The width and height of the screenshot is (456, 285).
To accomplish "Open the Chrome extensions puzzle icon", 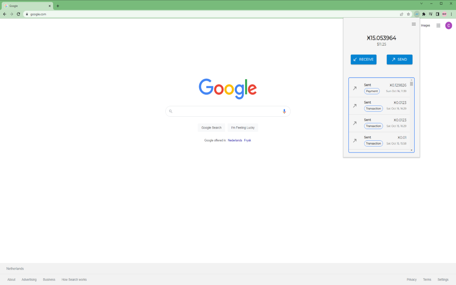I will tap(424, 14).
